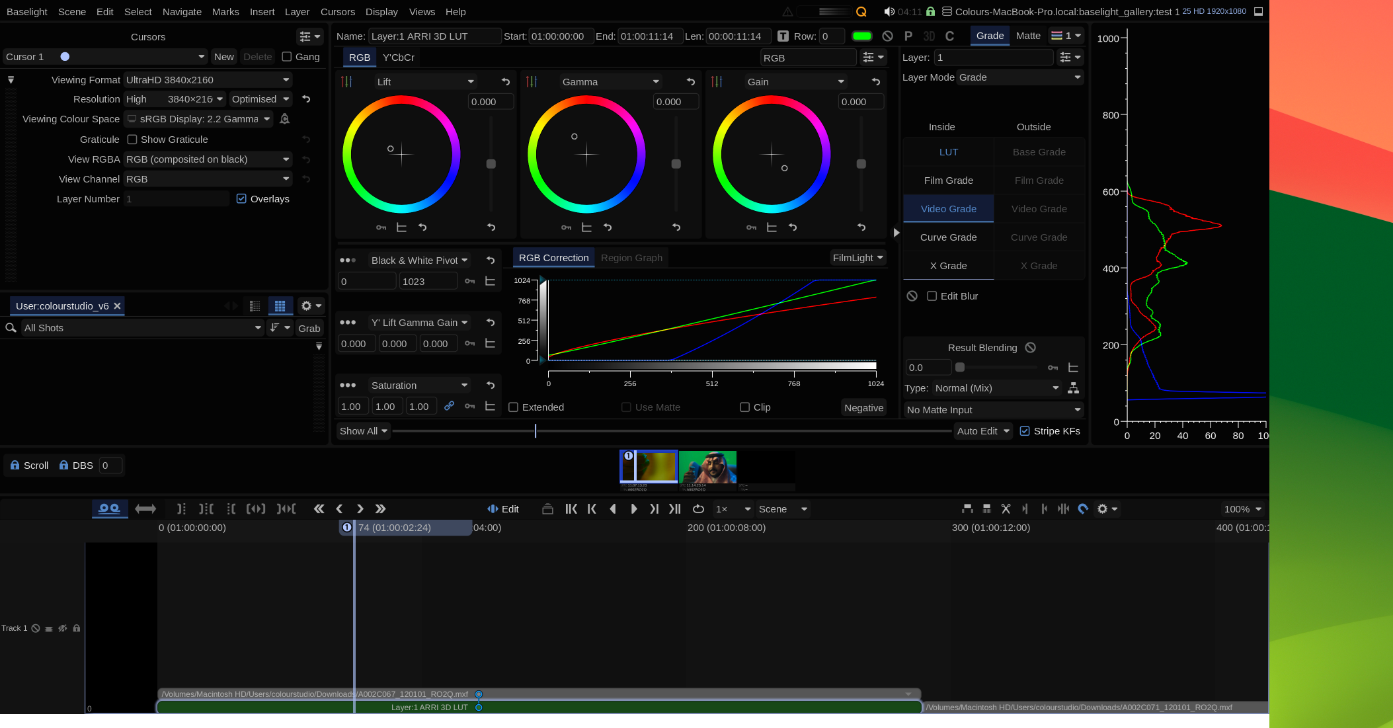Click the Negative button in RGB Correction
This screenshot has width=1393, height=728.
click(x=863, y=407)
